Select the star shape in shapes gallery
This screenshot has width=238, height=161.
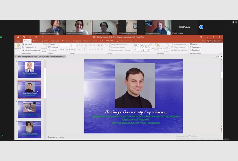click(x=149, y=50)
